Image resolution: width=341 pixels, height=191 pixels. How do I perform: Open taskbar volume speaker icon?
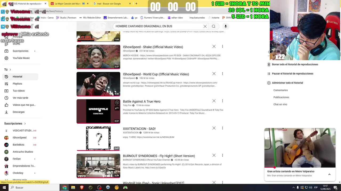310,188
